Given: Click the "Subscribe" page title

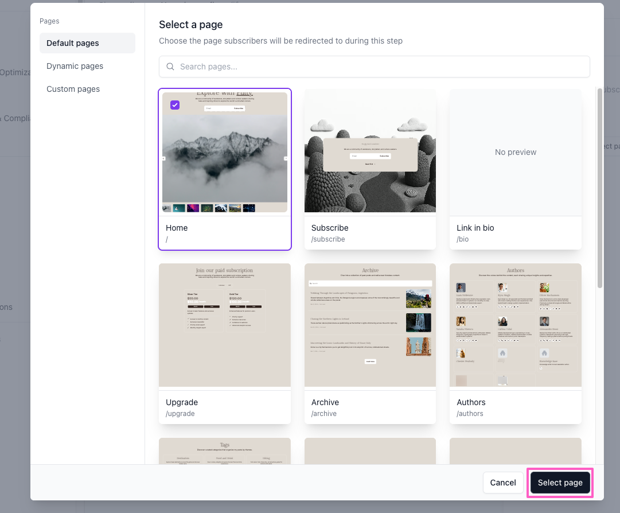Looking at the screenshot, I should (330, 228).
